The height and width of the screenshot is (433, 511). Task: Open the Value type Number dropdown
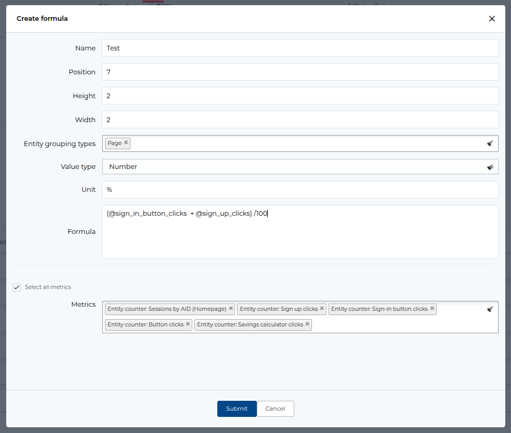click(x=291, y=167)
